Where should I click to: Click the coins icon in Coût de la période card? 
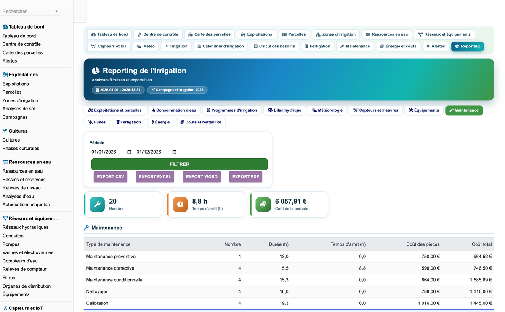tap(263, 205)
